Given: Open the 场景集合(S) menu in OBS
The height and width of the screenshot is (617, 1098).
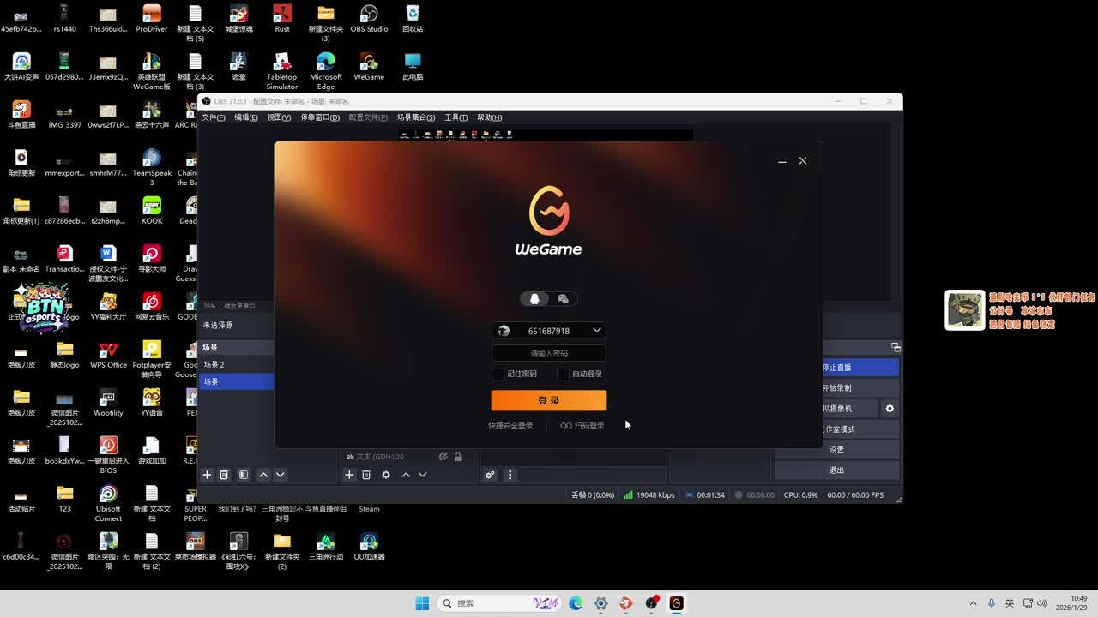Looking at the screenshot, I should (416, 117).
